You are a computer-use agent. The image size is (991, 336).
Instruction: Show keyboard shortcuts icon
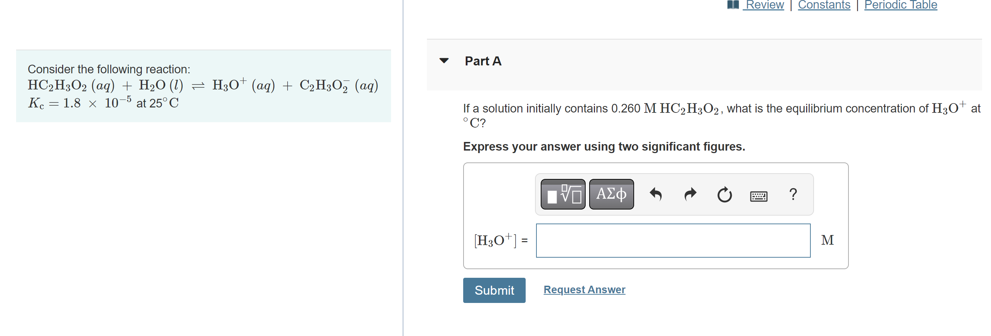(x=759, y=196)
